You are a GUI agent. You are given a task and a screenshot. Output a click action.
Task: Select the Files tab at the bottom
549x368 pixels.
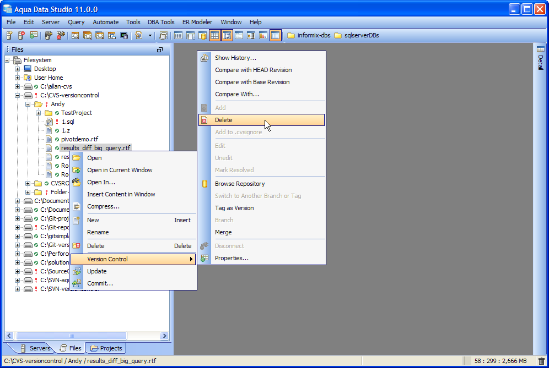coord(71,348)
